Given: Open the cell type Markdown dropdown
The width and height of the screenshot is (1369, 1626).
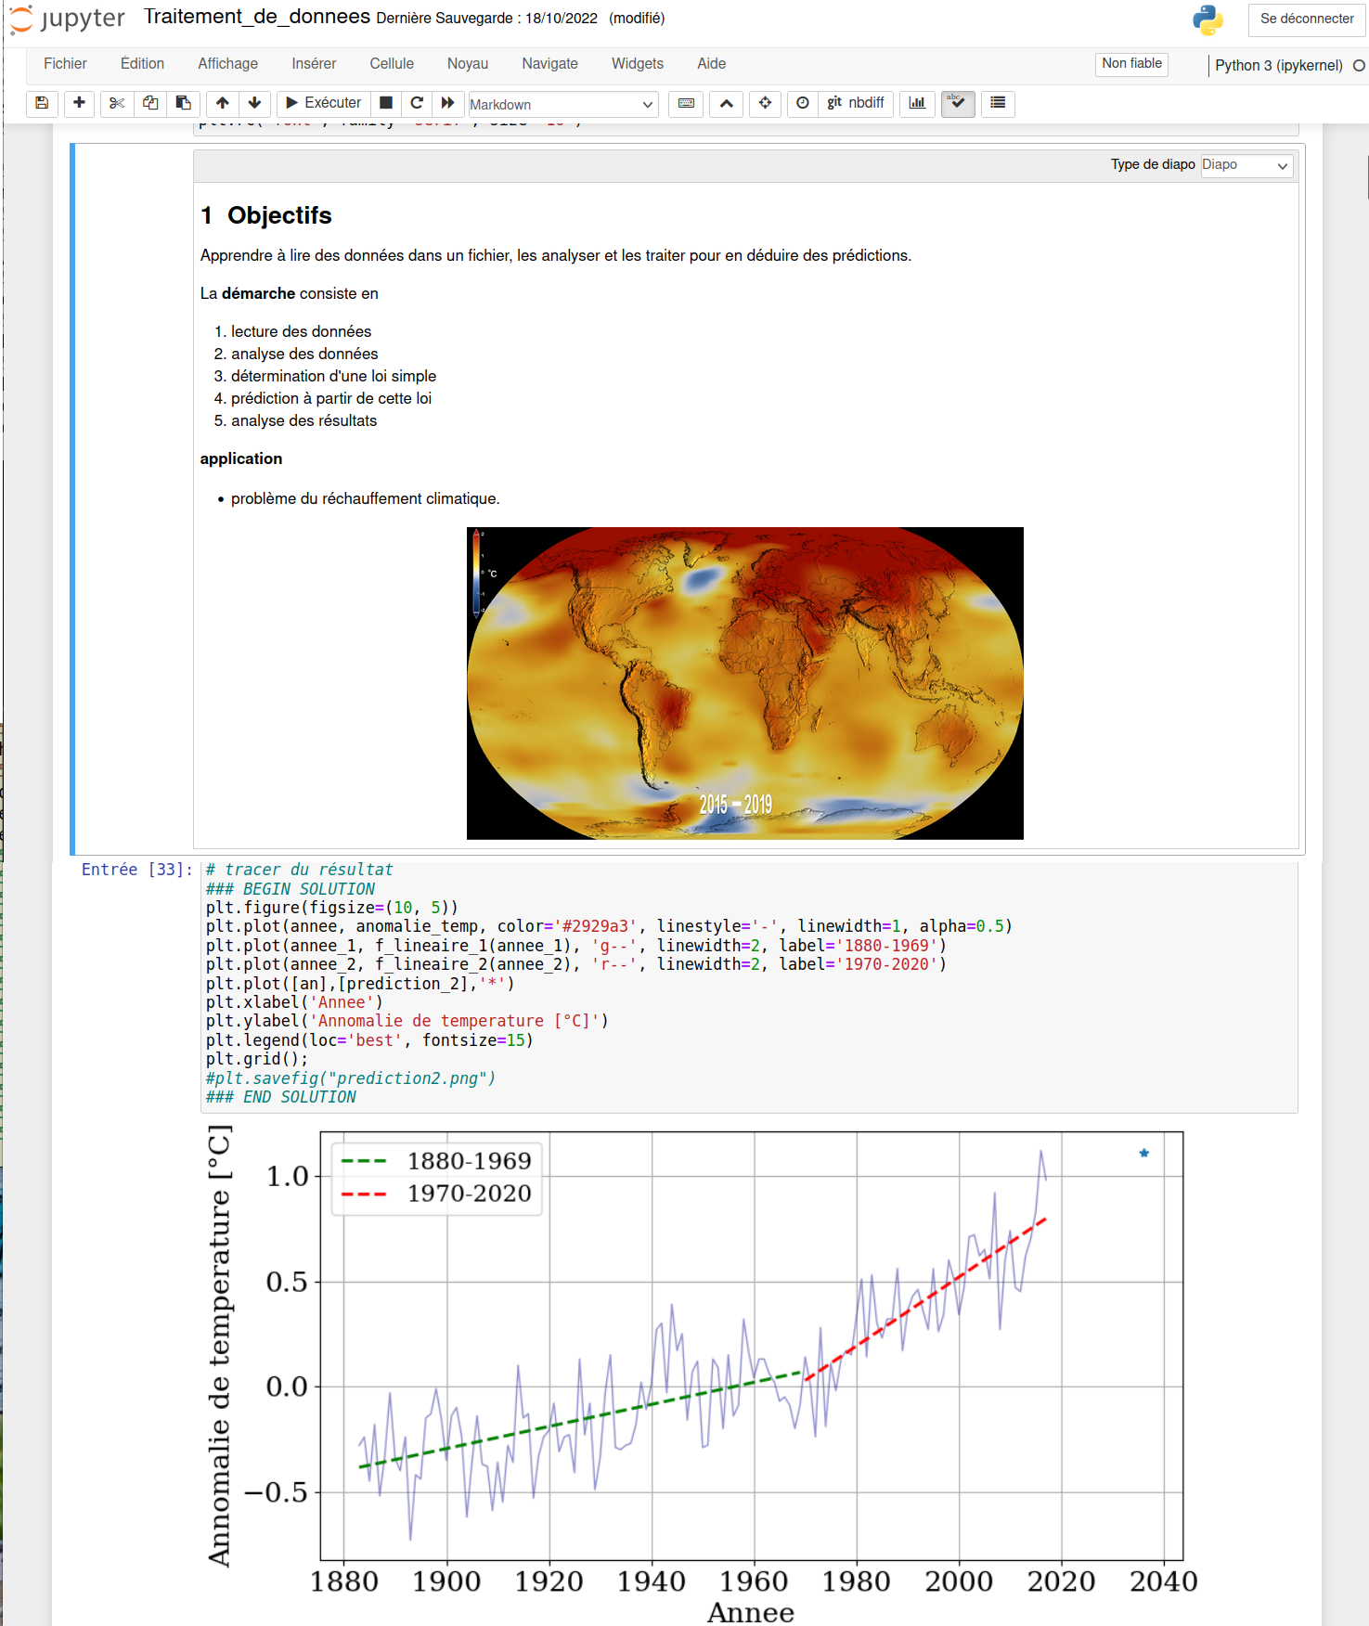Looking at the screenshot, I should click(562, 104).
